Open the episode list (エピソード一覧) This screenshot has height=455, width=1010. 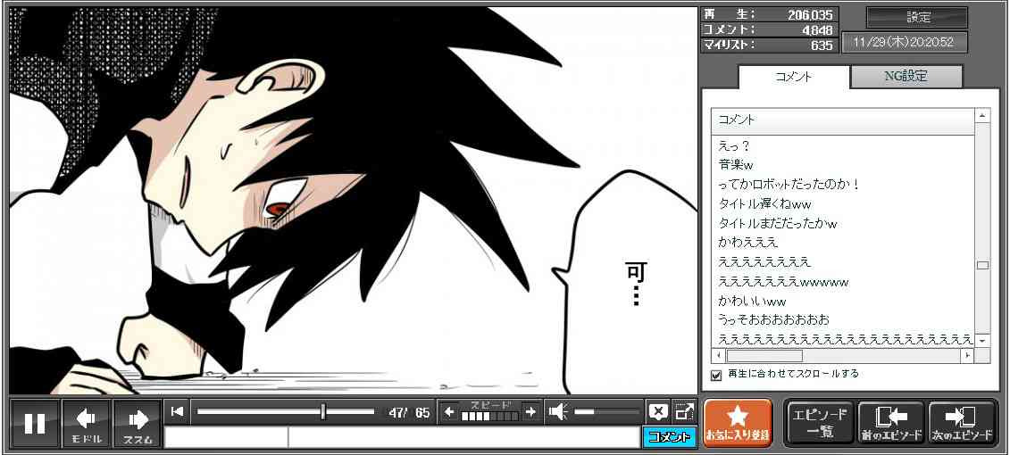click(x=820, y=423)
